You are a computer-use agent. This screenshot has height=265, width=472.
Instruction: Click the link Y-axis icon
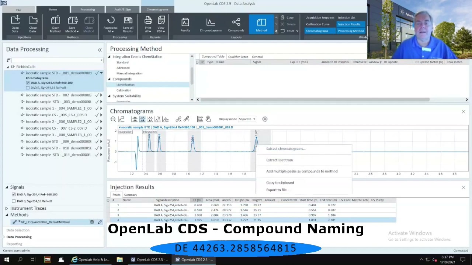pyautogui.click(x=186, y=119)
